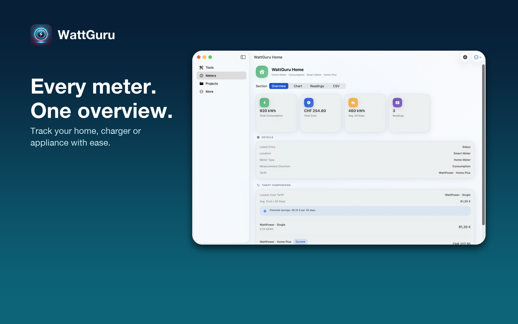Switch to the Readings tab
The height and width of the screenshot is (324, 518).
317,86
